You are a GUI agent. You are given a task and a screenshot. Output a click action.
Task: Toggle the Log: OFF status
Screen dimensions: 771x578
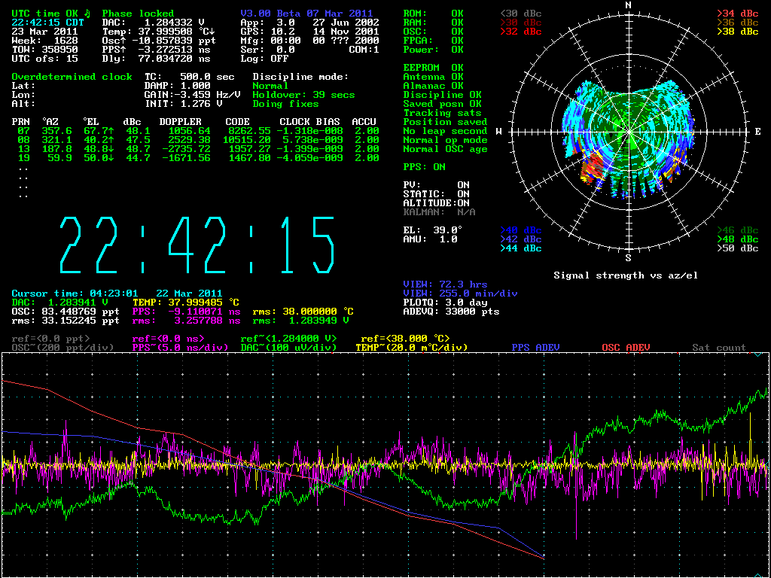[x=264, y=59]
